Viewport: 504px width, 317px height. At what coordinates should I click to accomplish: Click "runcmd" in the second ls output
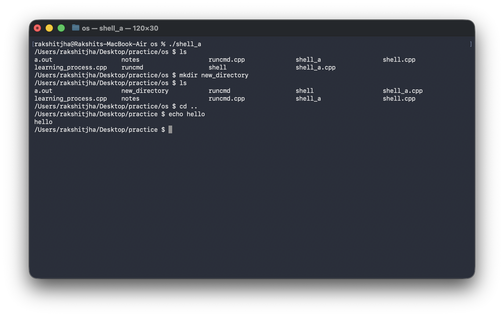219,91
